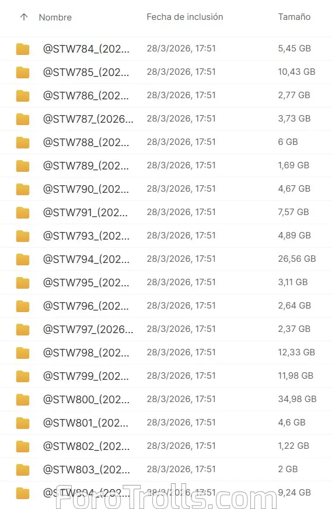Viewport: 332px width, 509px height.
Task: Select the @STW794 folder icon
Action: [23, 259]
